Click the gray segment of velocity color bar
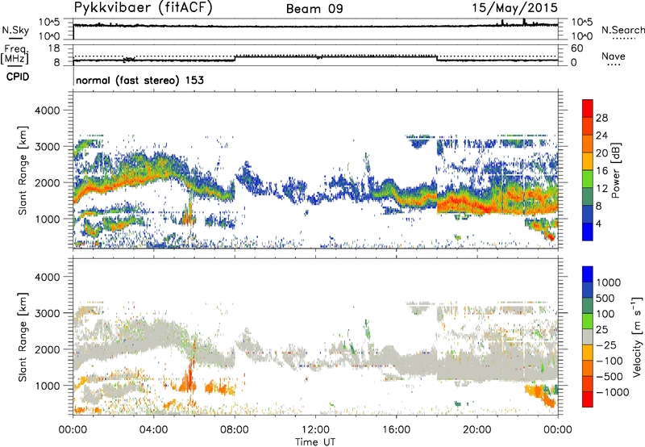Screen dimensions: 645x447 [x=588, y=337]
